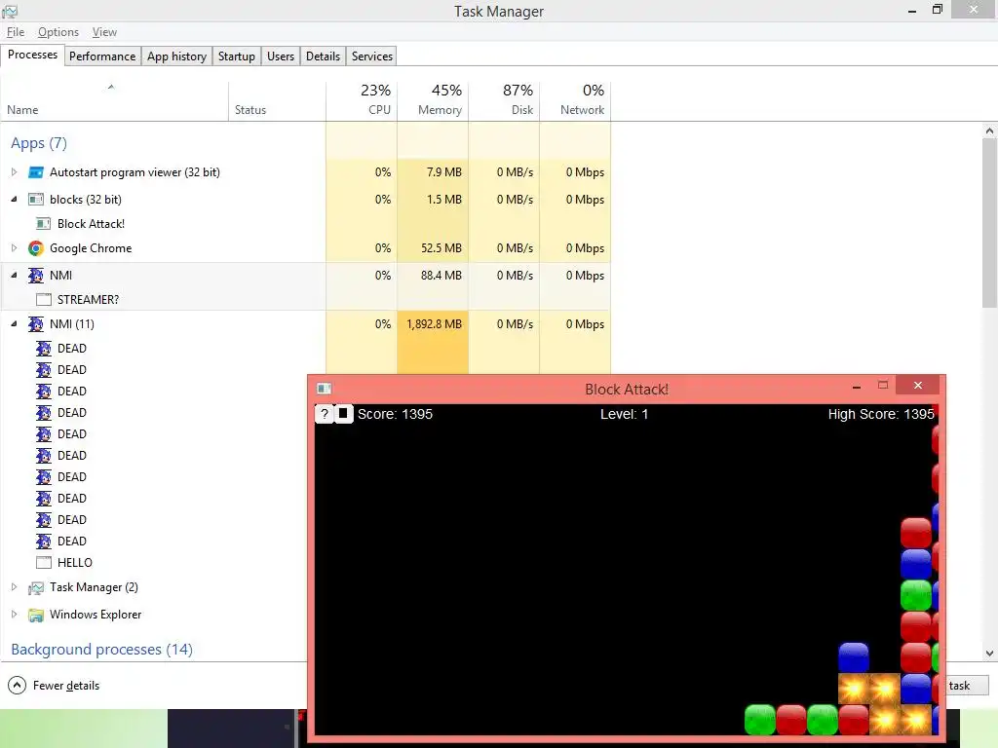Click the NMI 88.4 MB row's hedgehog icon
The image size is (998, 748).
(36, 276)
